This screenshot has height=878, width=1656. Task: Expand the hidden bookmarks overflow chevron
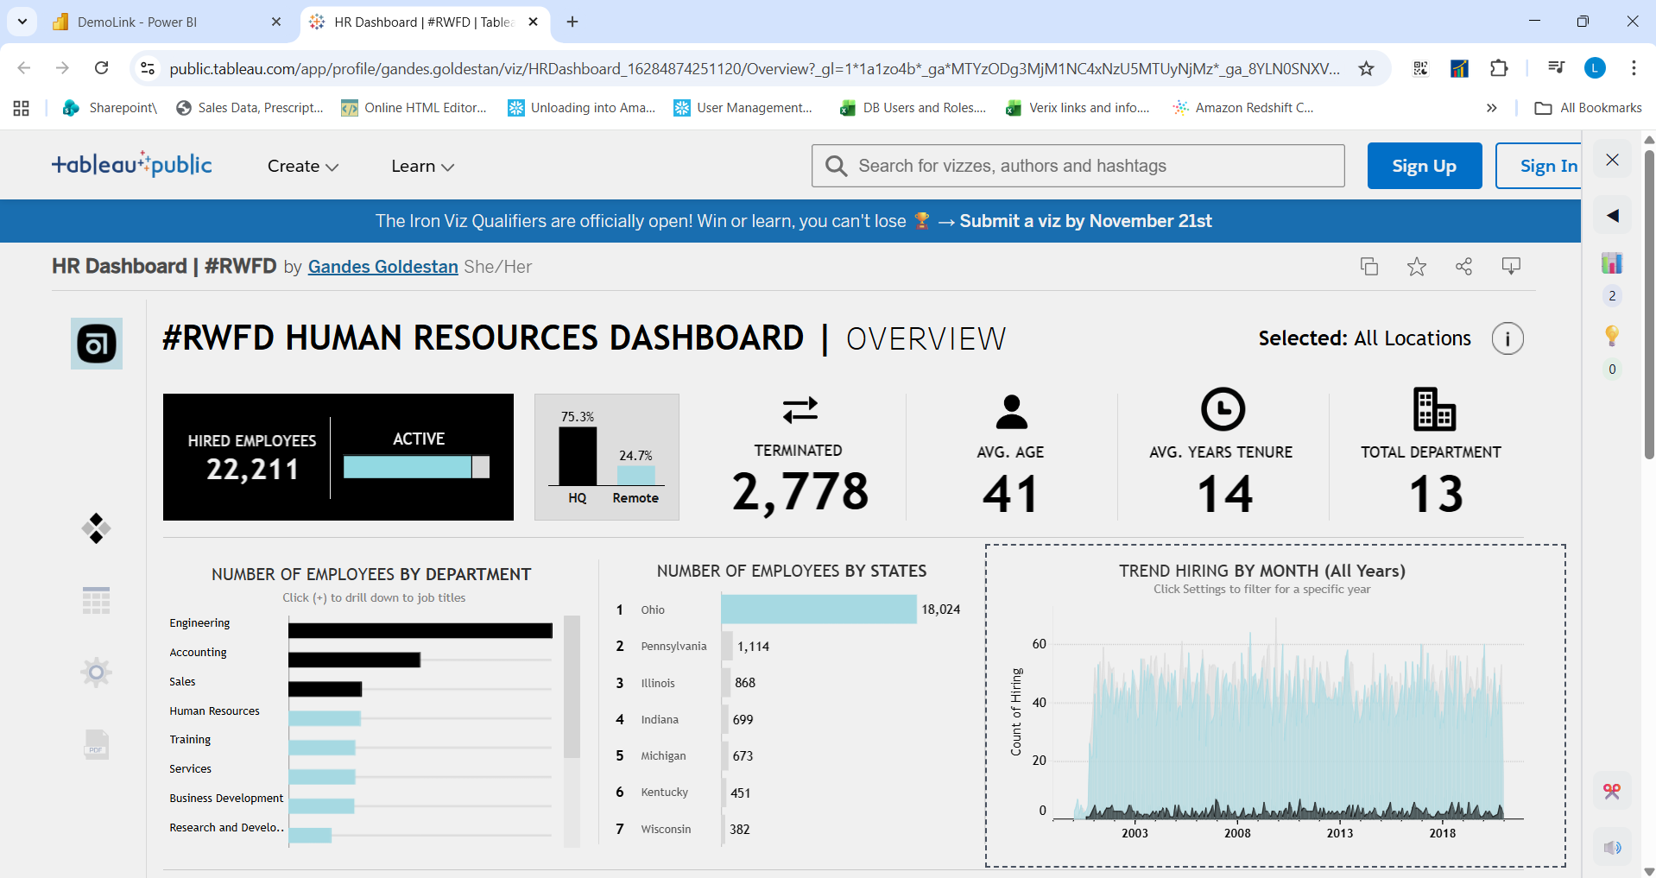1491,107
